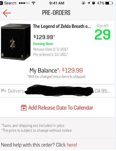The width and height of the screenshot is (116, 151).
Task: Tap the red calendar plus icon
Action: [x=24, y=108]
